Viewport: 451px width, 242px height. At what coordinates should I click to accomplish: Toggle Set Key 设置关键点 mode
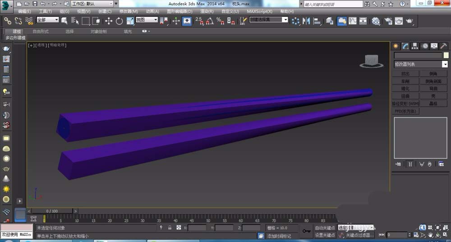[x=325, y=235]
